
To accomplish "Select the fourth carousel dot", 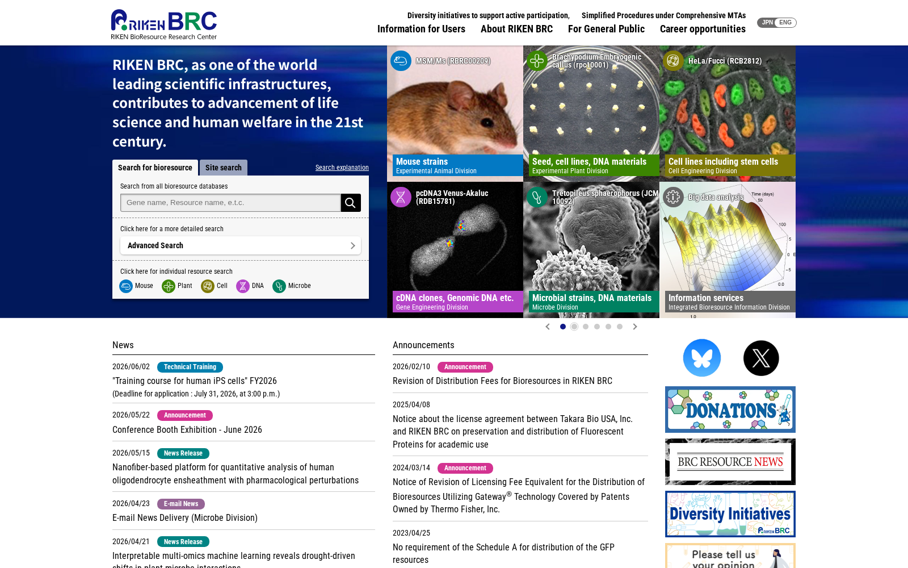I will (597, 327).
